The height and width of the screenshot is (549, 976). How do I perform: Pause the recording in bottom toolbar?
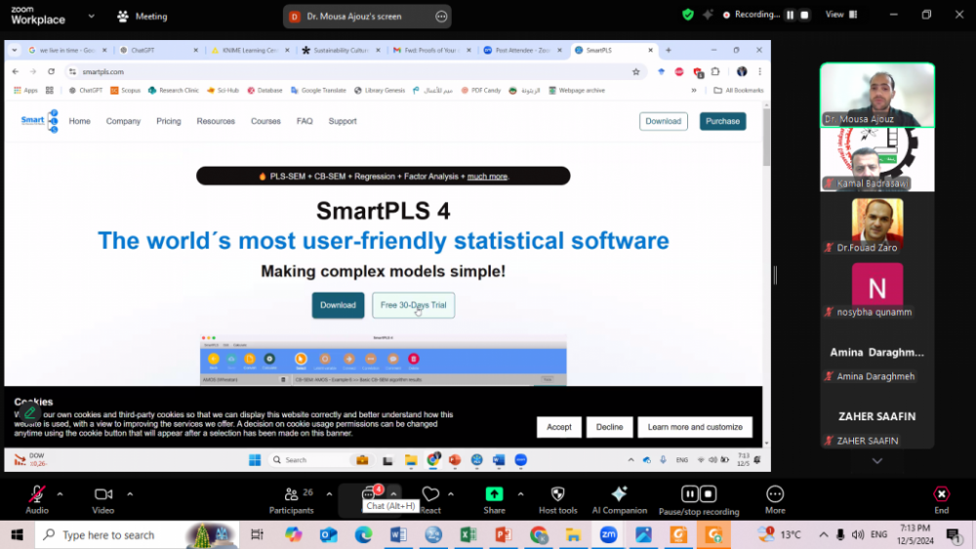click(x=690, y=493)
